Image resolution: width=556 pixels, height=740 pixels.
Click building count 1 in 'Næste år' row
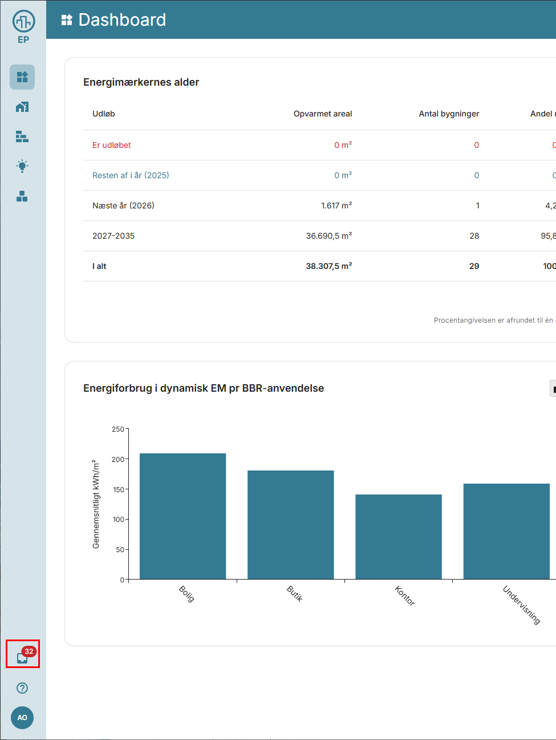click(477, 206)
